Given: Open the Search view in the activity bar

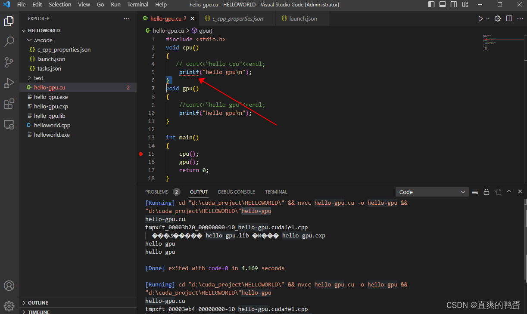Looking at the screenshot, I should 9,41.
